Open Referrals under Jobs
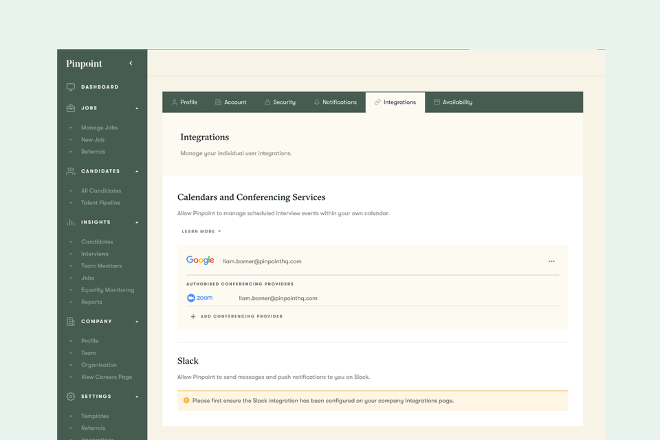This screenshot has height=440, width=660. (93, 151)
